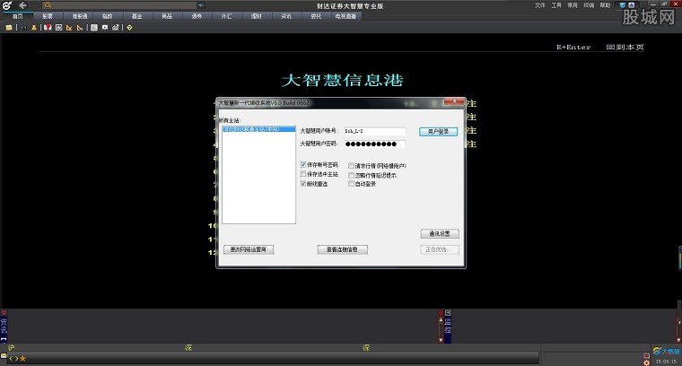Open the 文件 menu

540,5
